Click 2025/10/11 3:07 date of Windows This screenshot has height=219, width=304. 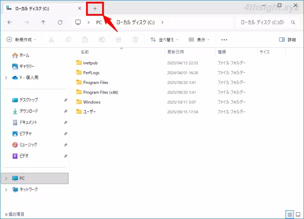(182, 102)
